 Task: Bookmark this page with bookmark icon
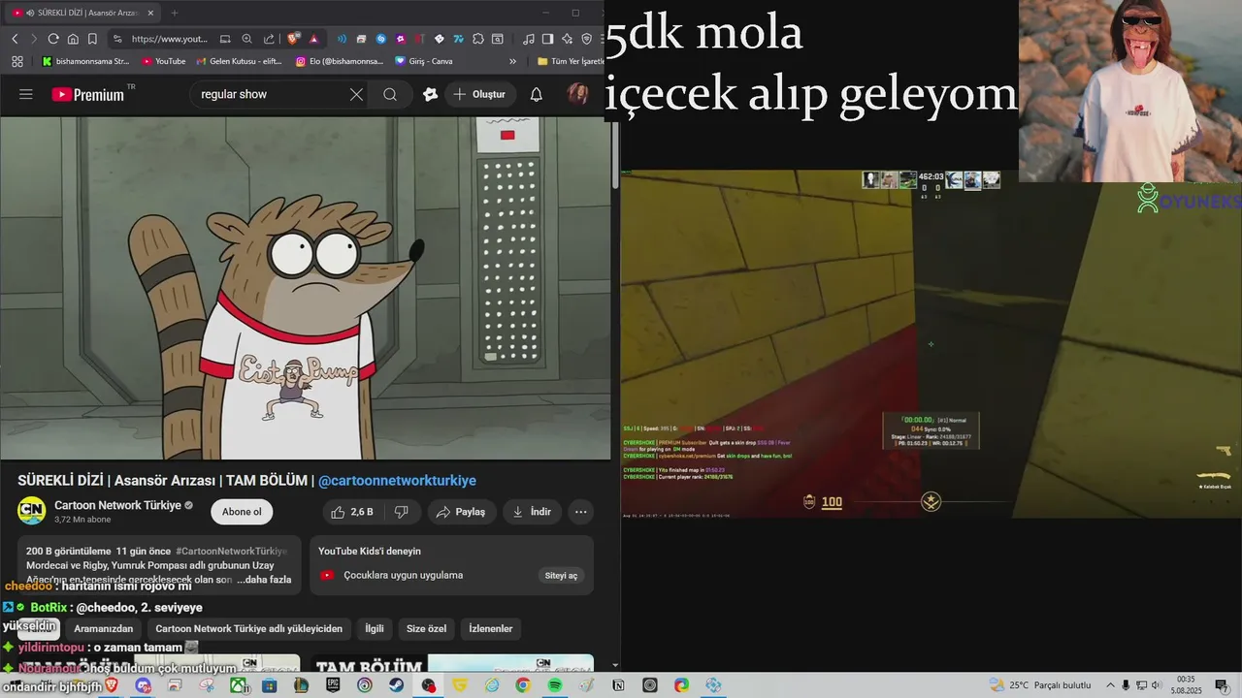tap(92, 39)
